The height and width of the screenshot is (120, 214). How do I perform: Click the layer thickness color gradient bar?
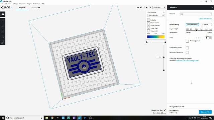coord(156,37)
